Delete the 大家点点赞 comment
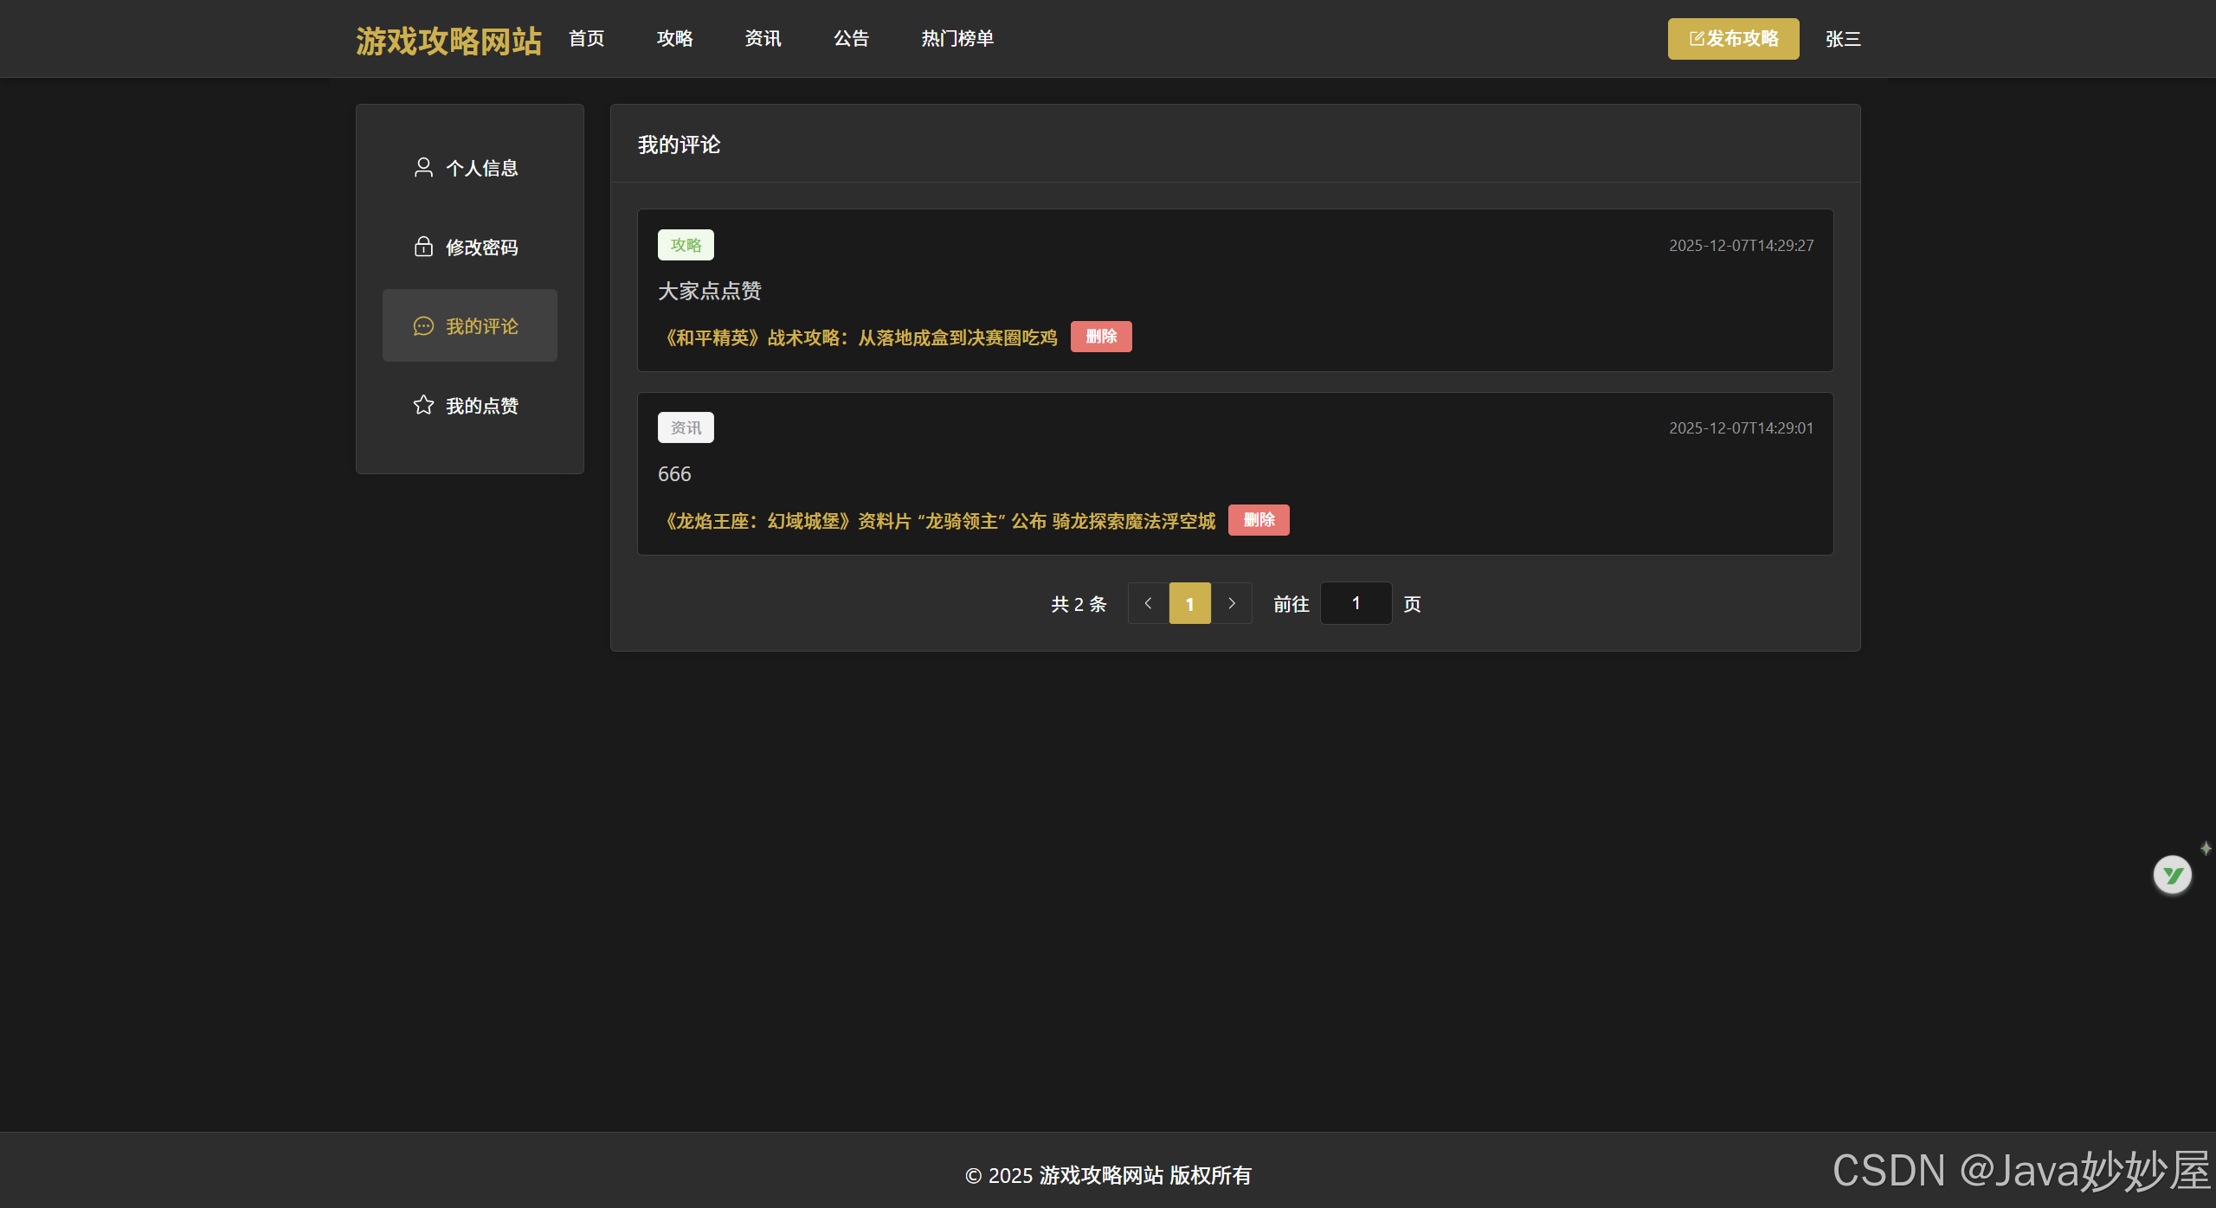Image resolution: width=2216 pixels, height=1208 pixels. (1101, 337)
